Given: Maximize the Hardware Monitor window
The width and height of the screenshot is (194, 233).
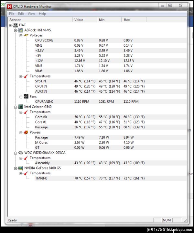Looking at the screenshot, I should pyautogui.click(x=170, y=6).
